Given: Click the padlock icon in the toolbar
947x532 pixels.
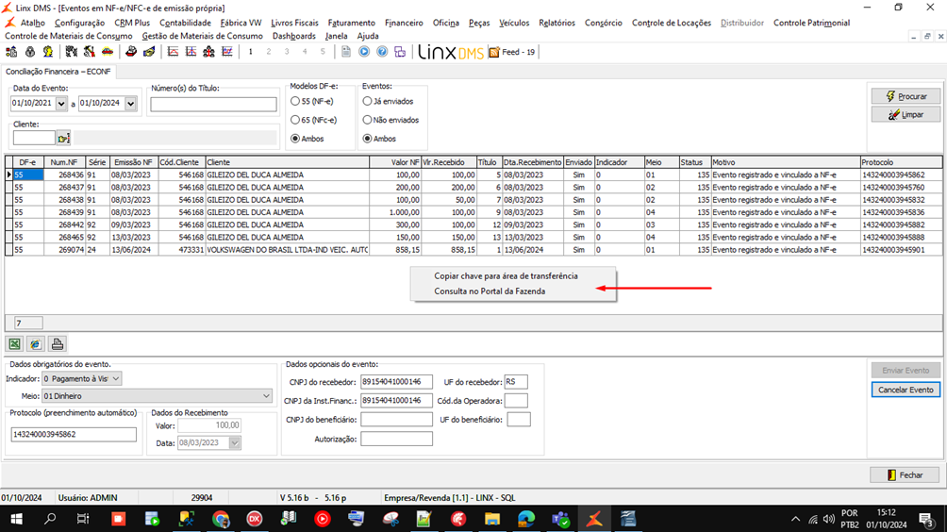Looking at the screenshot, I should click(29, 52).
